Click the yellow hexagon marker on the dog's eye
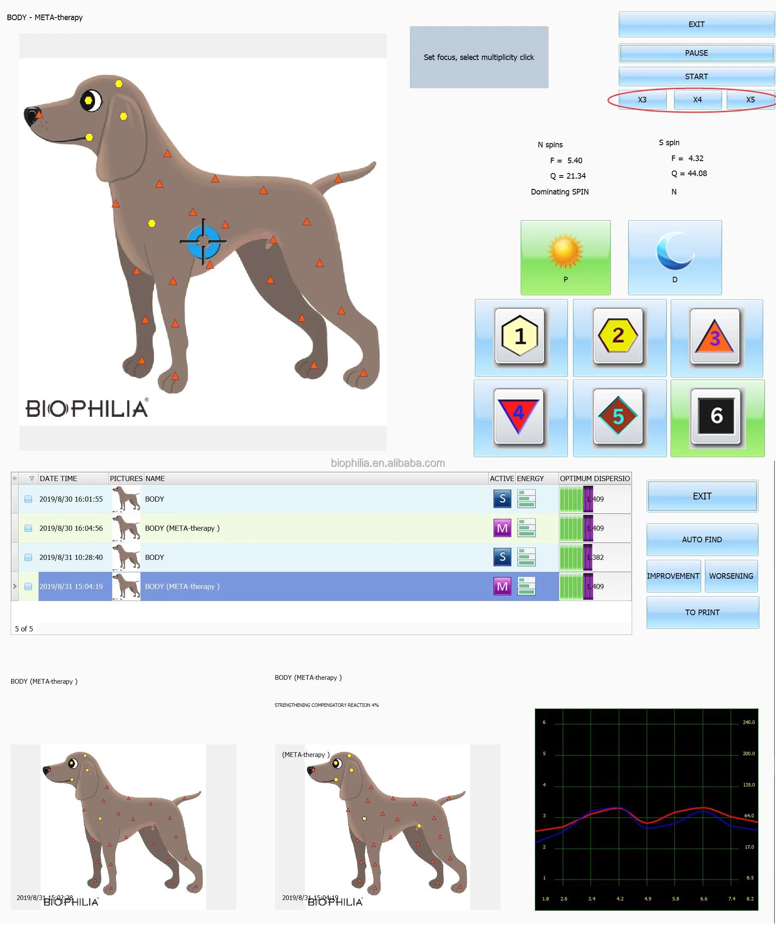The height and width of the screenshot is (927, 776). [x=89, y=100]
